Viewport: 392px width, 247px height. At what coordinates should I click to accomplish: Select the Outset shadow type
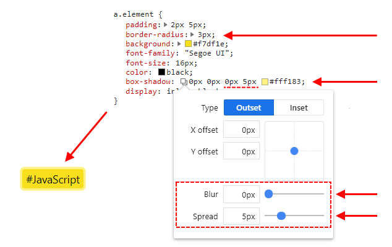pos(249,107)
